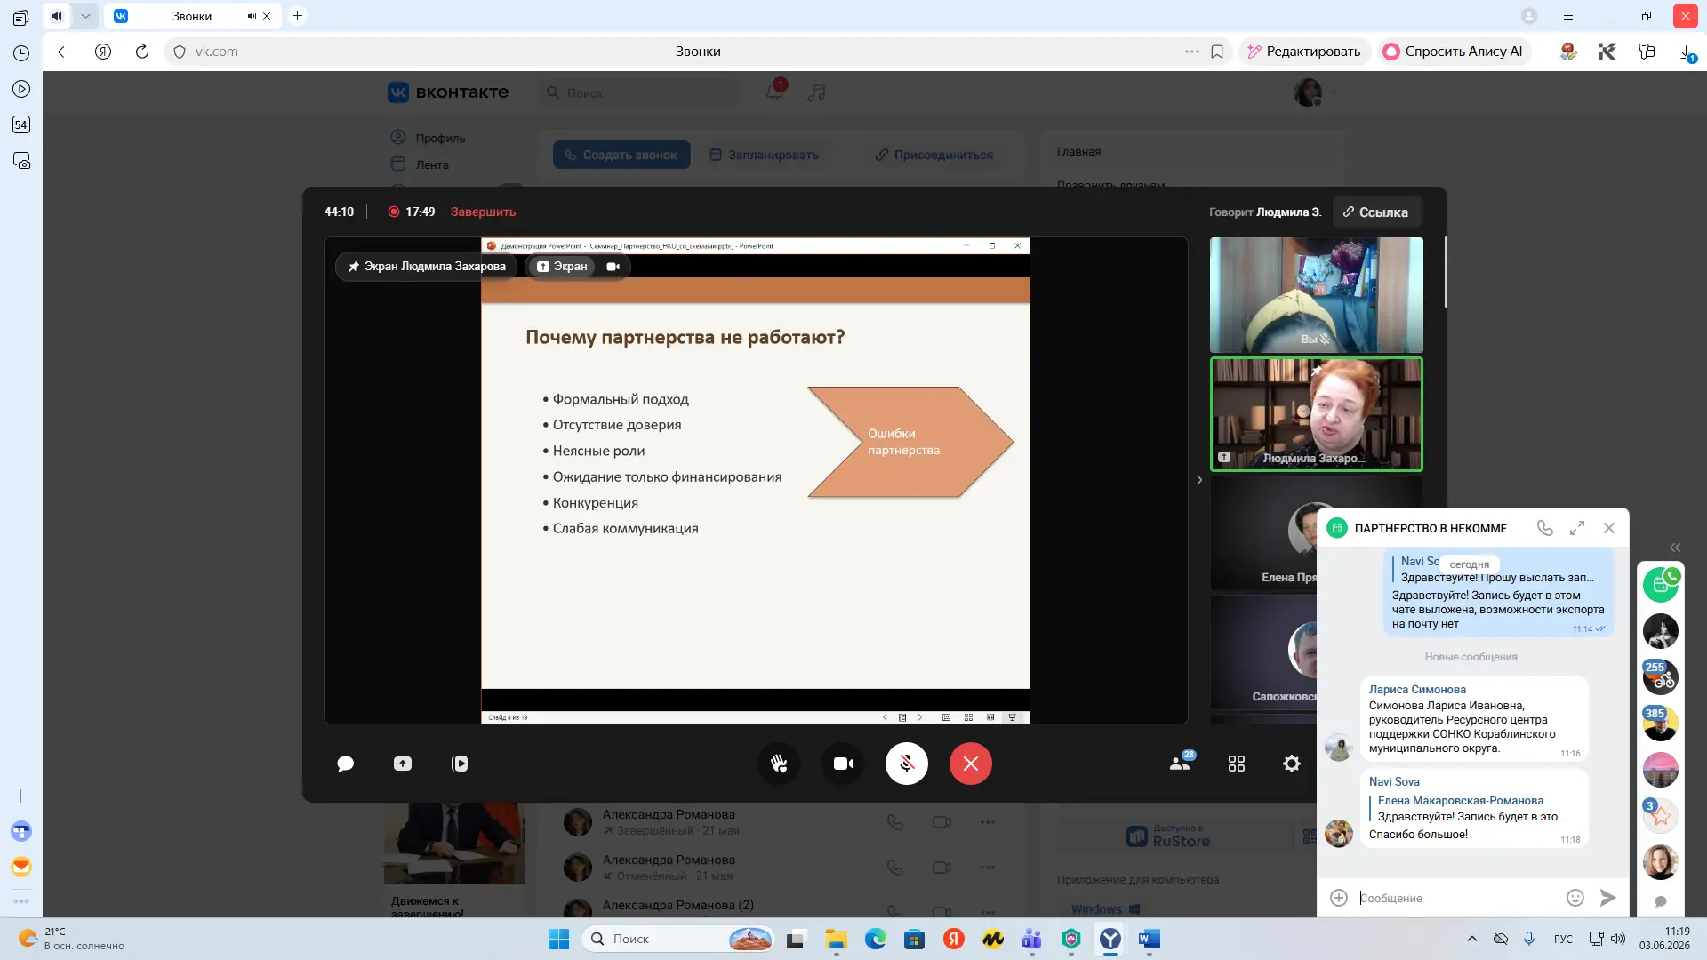The image size is (1707, 960).
Task: Select the Экран view toggle
Action: pyautogui.click(x=563, y=266)
